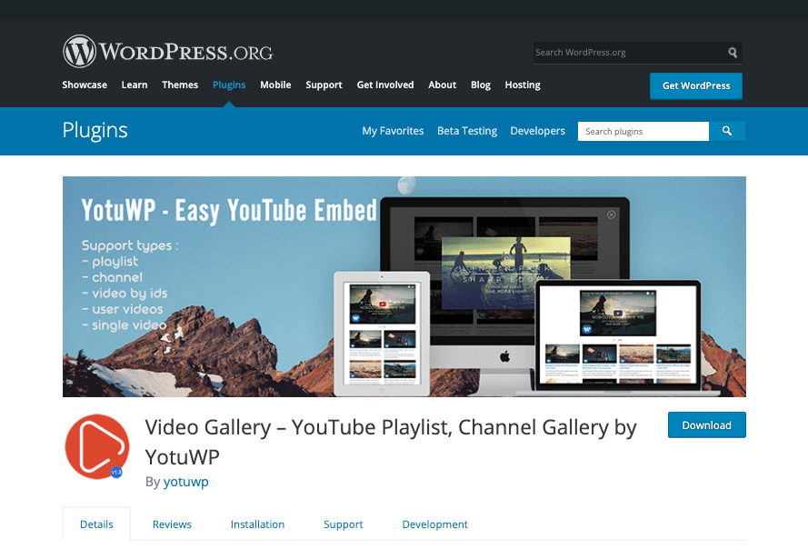Select the Details tab
This screenshot has height=559, width=808.
(96, 524)
